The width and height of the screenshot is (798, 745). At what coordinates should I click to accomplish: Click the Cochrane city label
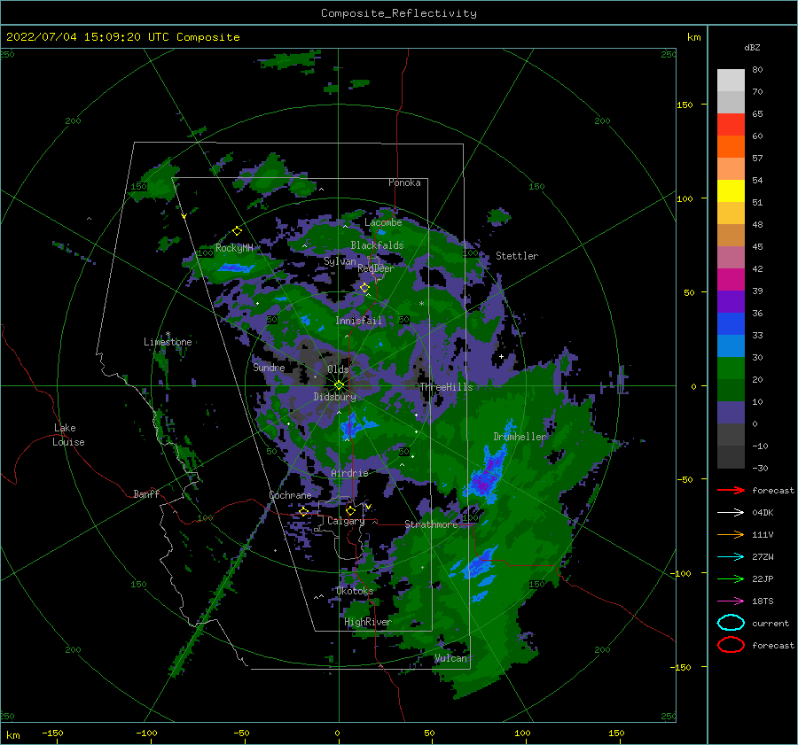click(290, 495)
